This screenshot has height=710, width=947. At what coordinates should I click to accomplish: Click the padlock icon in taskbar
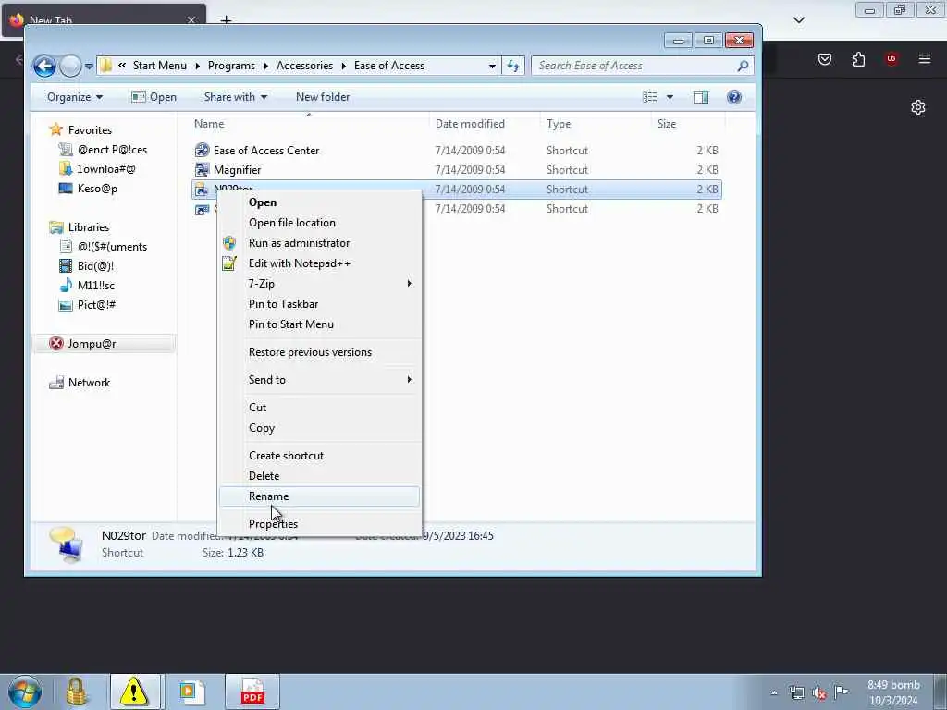tap(76, 692)
